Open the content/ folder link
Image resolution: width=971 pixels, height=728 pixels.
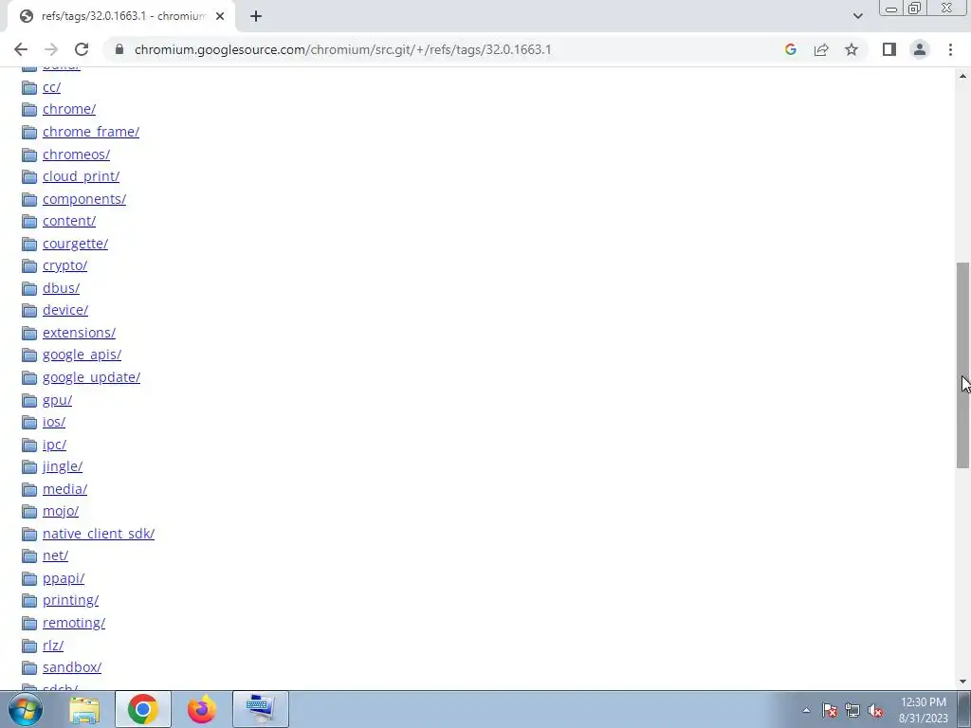click(68, 221)
